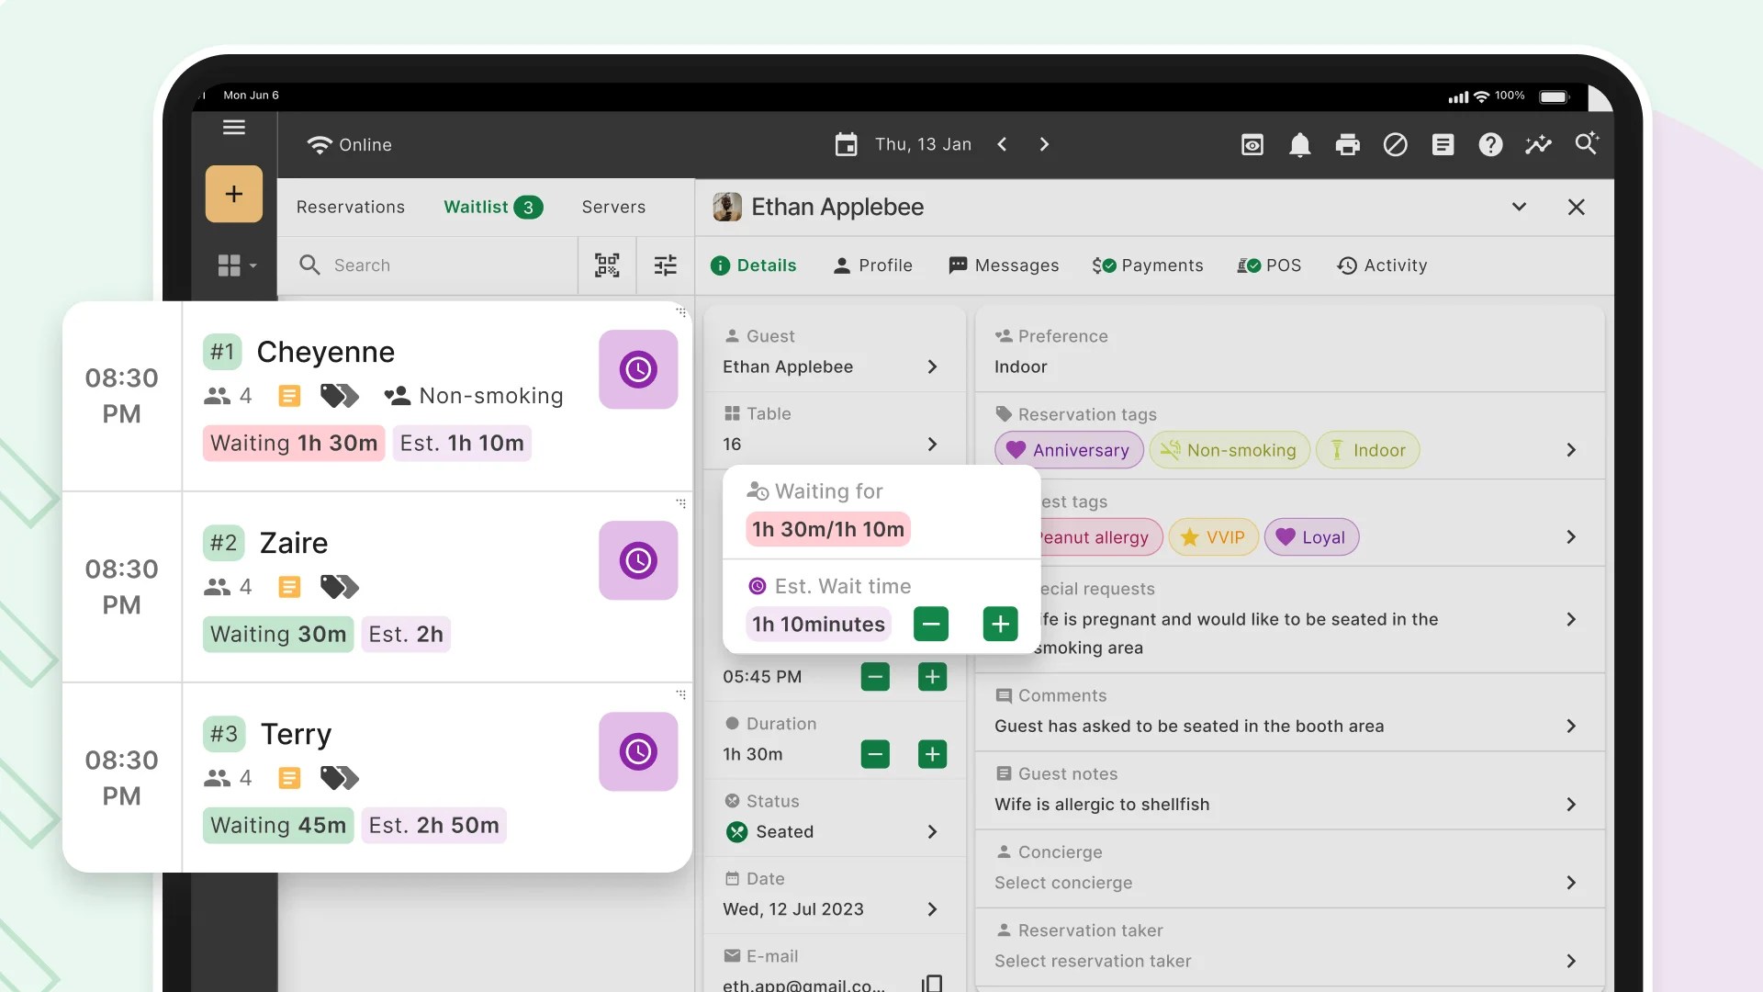Click the yellow add plus button
Viewport: 1763px width, 992px height.
(x=234, y=194)
